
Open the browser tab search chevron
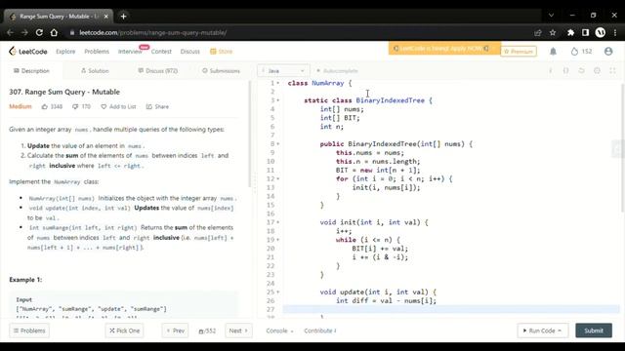[551, 16]
